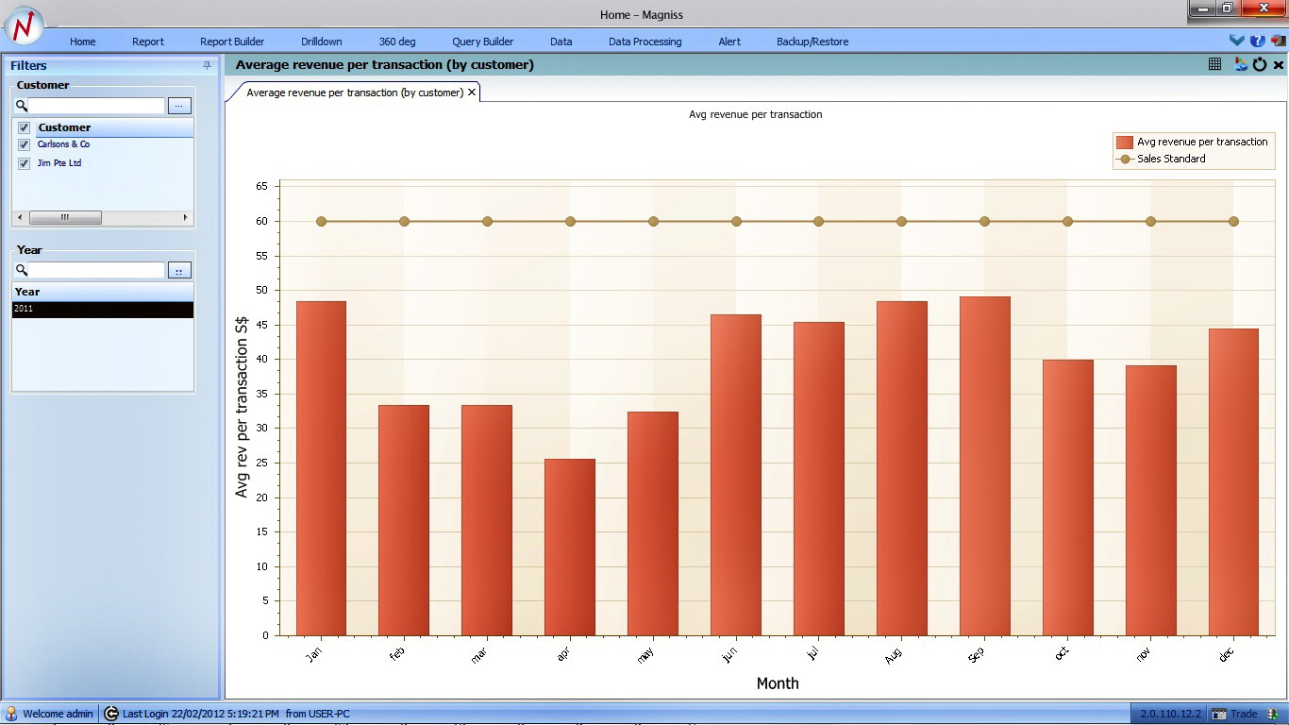1289x725 pixels.
Task: Expand the blue chevron dropdown in menu bar
Action: tap(1237, 41)
